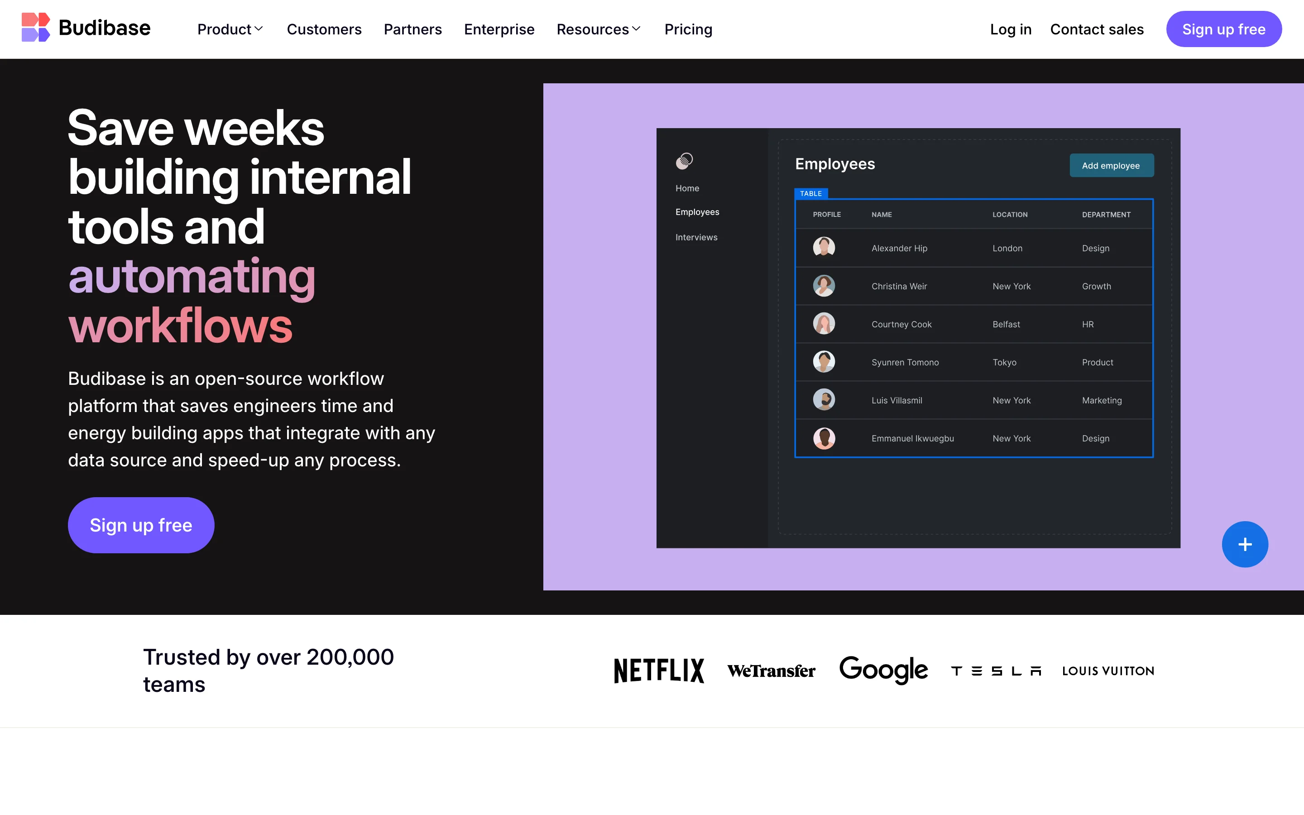Image resolution: width=1304 pixels, height=815 pixels.
Task: Click the Budibase logo icon
Action: 36,28
